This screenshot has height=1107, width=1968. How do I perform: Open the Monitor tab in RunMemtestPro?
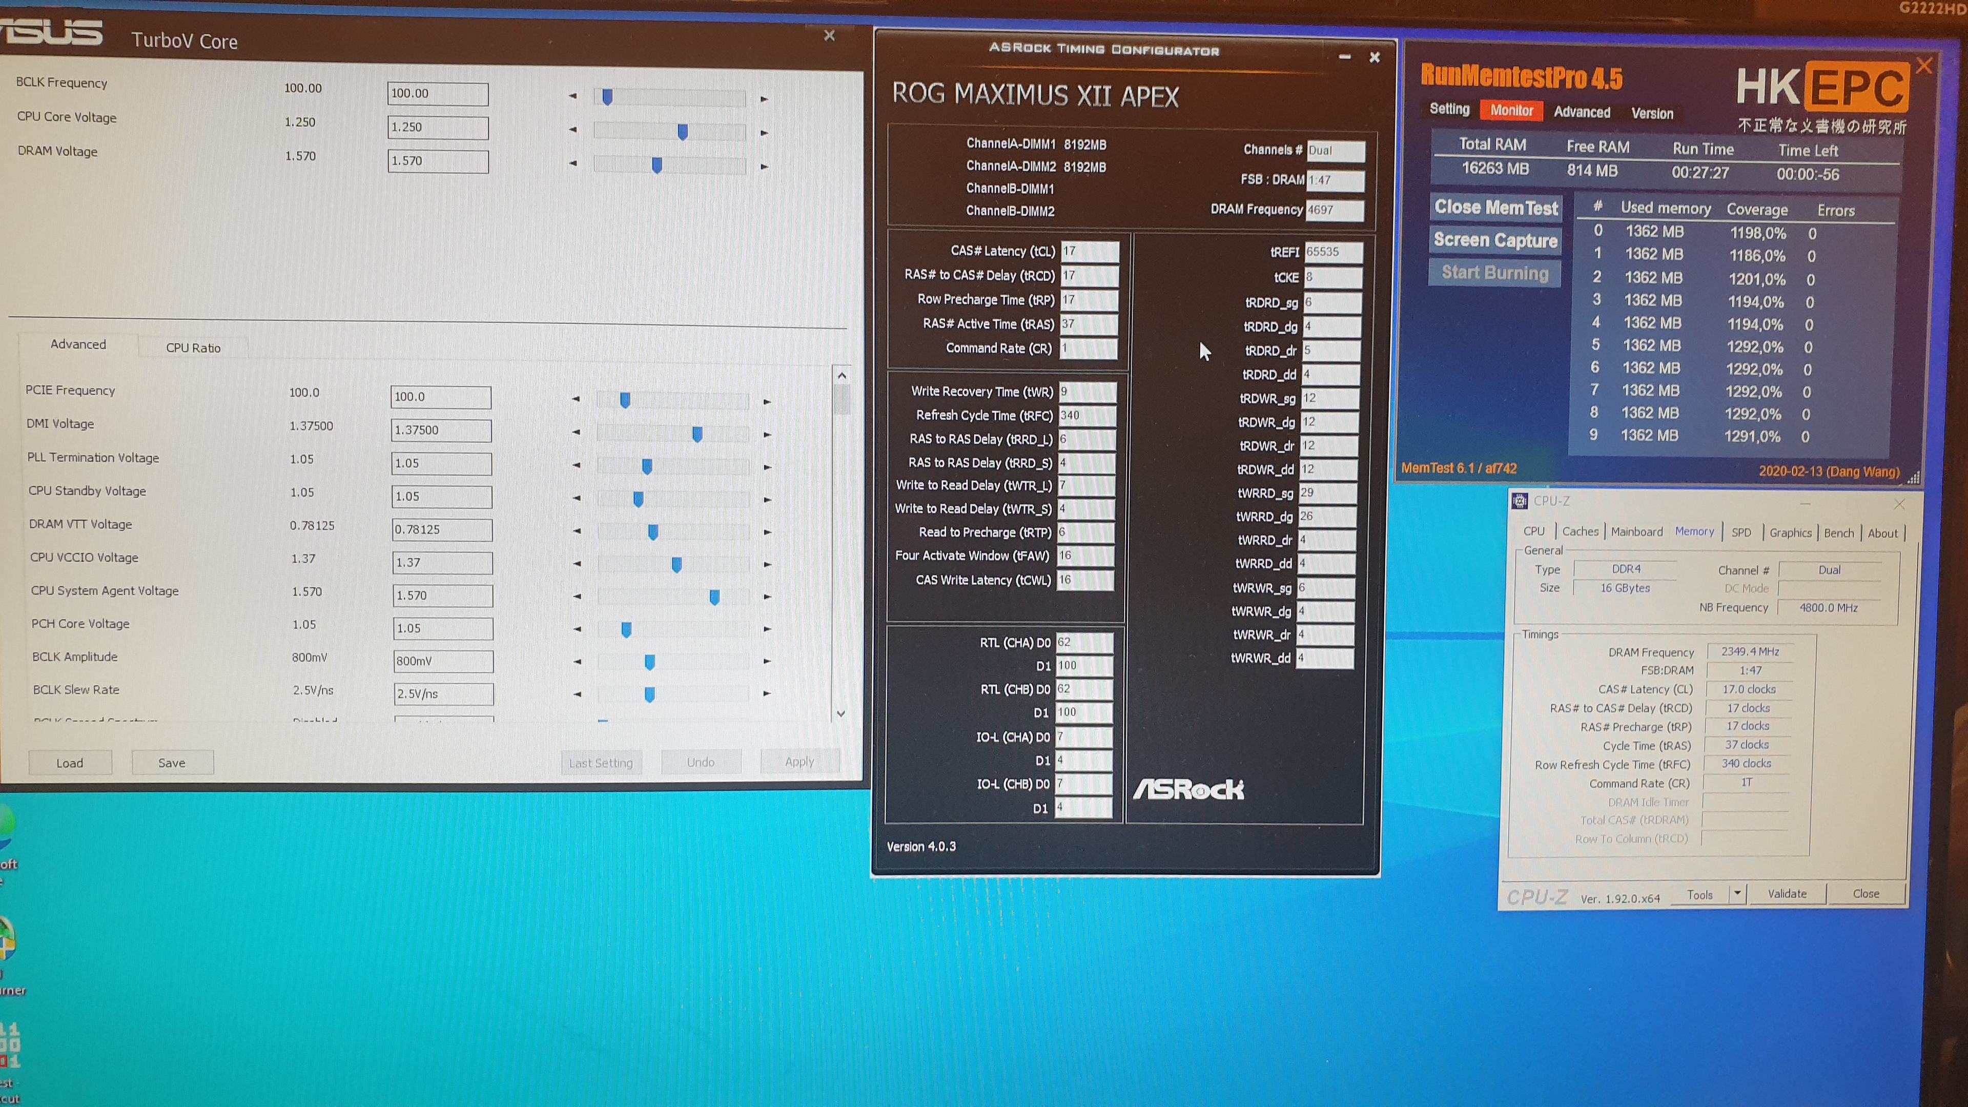click(1511, 111)
